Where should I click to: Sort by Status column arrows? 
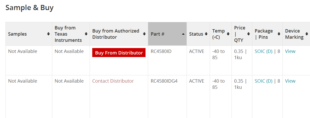[206, 34]
